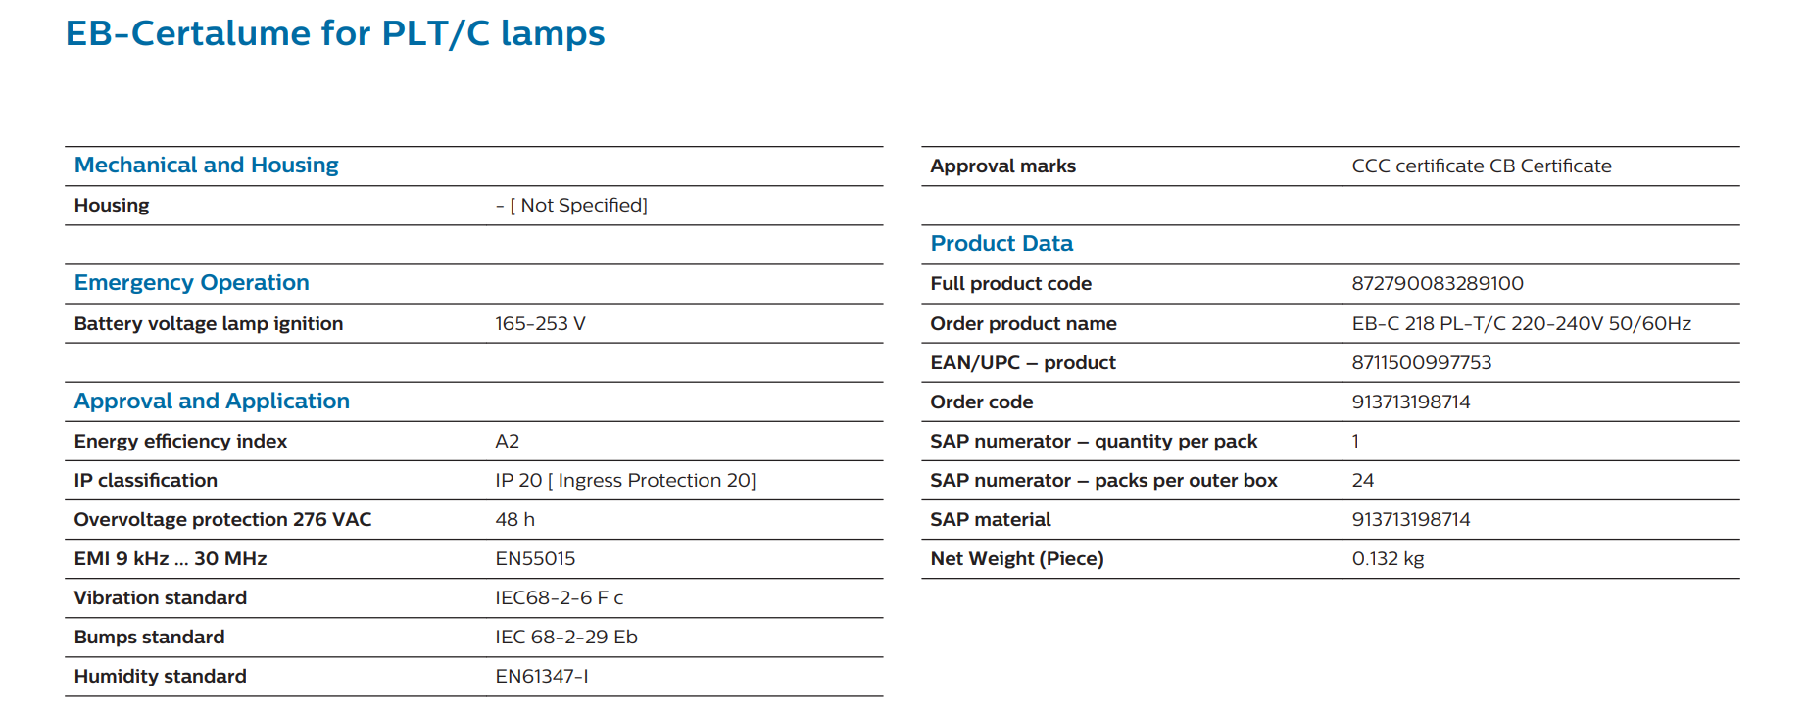This screenshot has width=1806, height=710.
Task: Click the Overvoltage protection 276 VAC label
Action: coord(223,520)
